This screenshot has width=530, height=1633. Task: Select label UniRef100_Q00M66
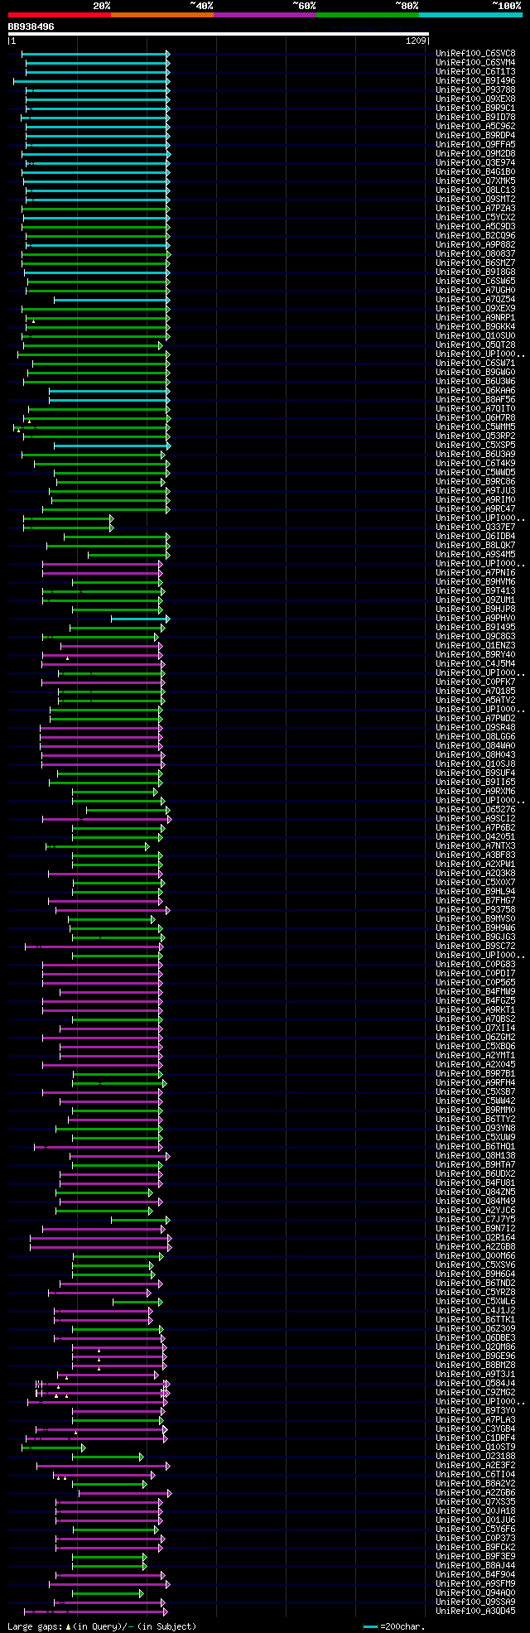(475, 1255)
